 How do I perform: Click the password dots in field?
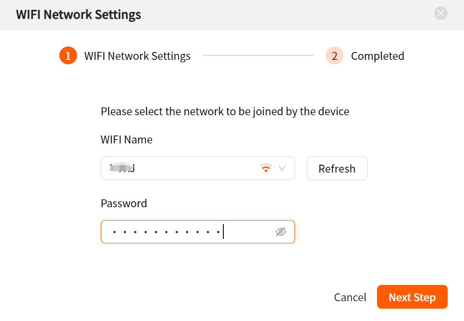click(167, 232)
